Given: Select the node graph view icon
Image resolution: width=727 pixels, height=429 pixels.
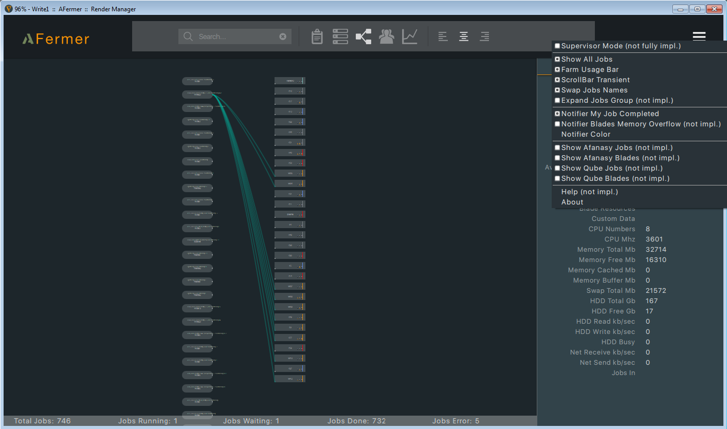Looking at the screenshot, I should point(364,36).
